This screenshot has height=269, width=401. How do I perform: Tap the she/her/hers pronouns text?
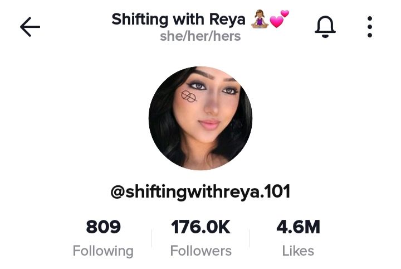tap(200, 36)
